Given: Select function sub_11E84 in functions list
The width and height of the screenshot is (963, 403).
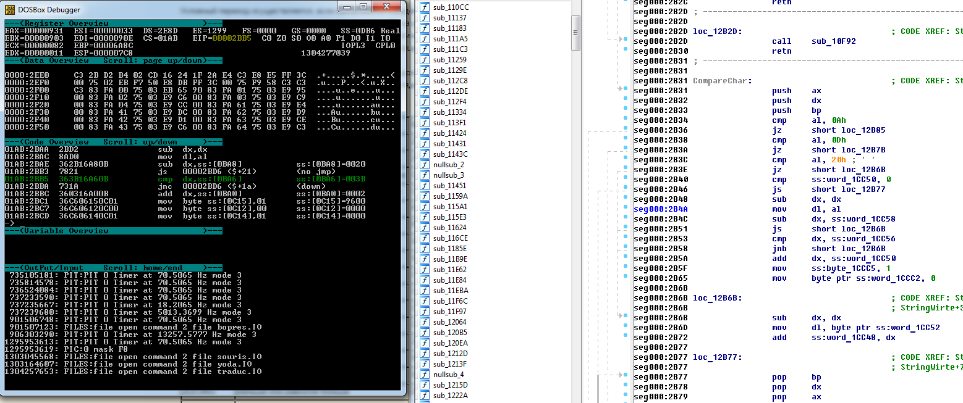Looking at the screenshot, I should 449,280.
